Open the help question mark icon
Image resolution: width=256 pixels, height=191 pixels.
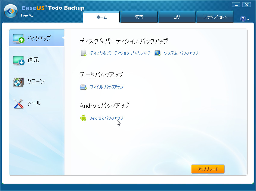coord(242,19)
